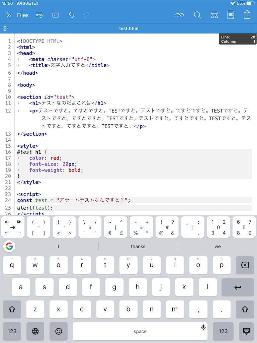Viewport: 257px width, 343px height.
Task: Open document settings page icon
Action: point(231,15)
